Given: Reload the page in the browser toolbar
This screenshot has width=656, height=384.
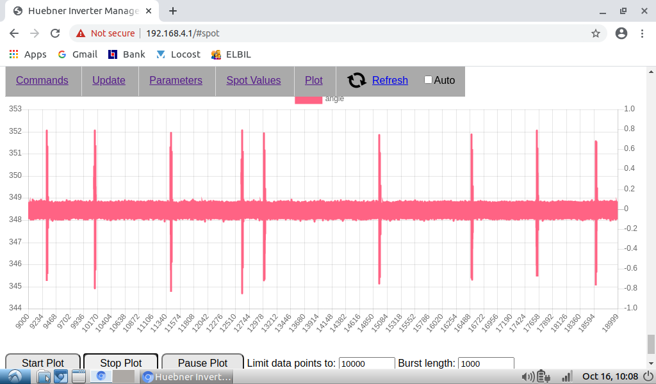Looking at the screenshot, I should pos(55,33).
